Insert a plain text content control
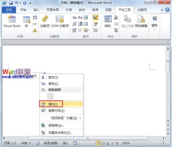The image size is (172, 147). click(80, 18)
